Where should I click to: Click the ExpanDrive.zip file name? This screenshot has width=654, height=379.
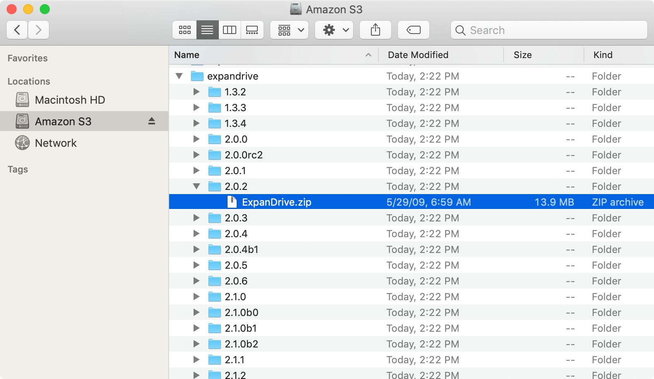pos(276,202)
